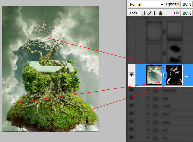The height and width of the screenshot is (142, 193).
Task: Select the cloud image thumbnail of highlighted layer
Action: pos(154,75)
